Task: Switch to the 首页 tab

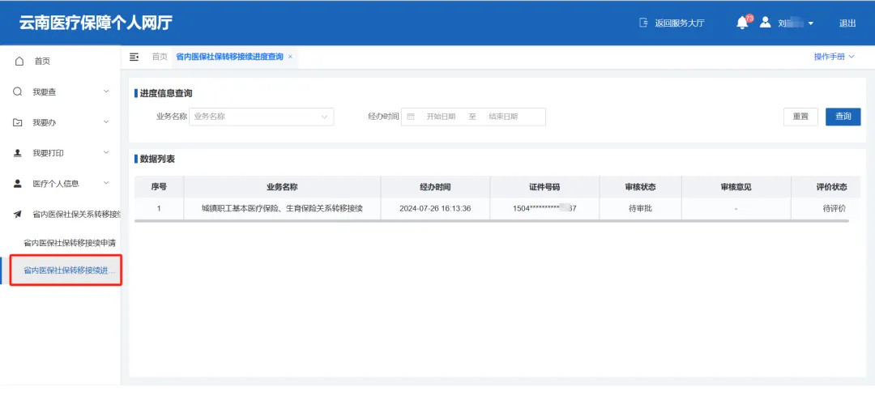Action: (160, 57)
